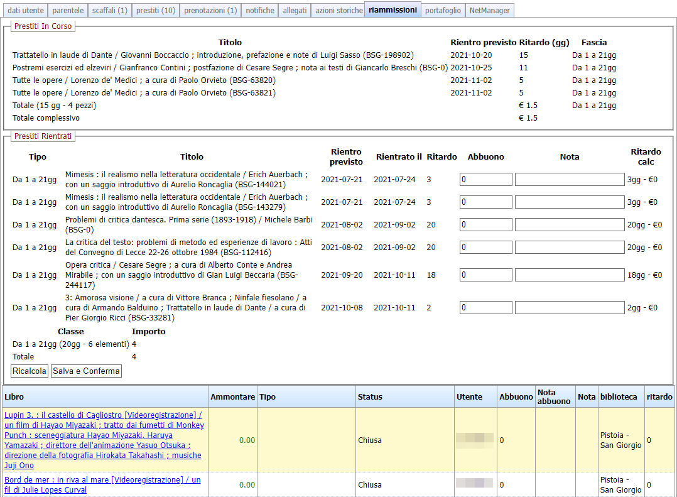The image size is (677, 497).
Task: Click Nota field for first Mimesis row
Action: [x=569, y=180]
